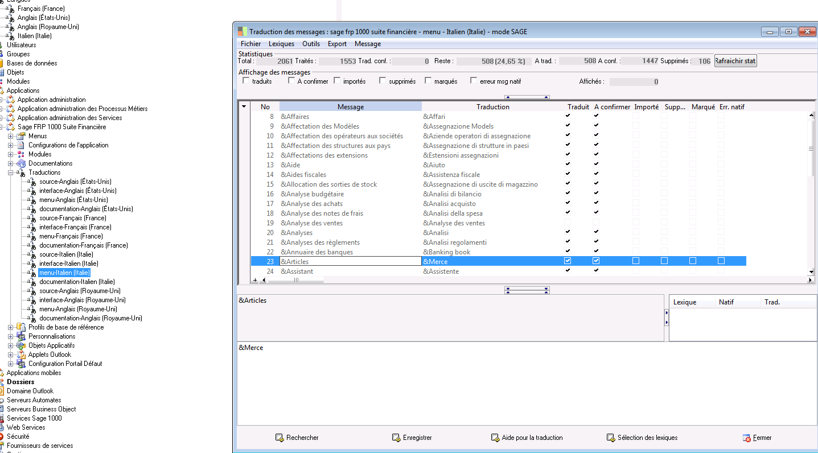Open the Export menu
Viewport: 818px width, 453px height.
click(337, 44)
